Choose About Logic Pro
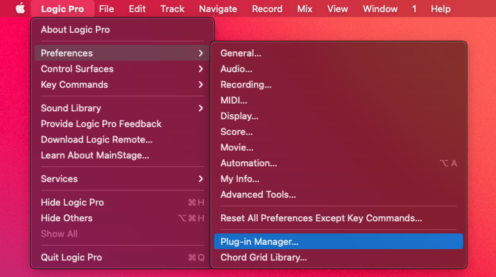The height and width of the screenshot is (277, 496). point(122,30)
